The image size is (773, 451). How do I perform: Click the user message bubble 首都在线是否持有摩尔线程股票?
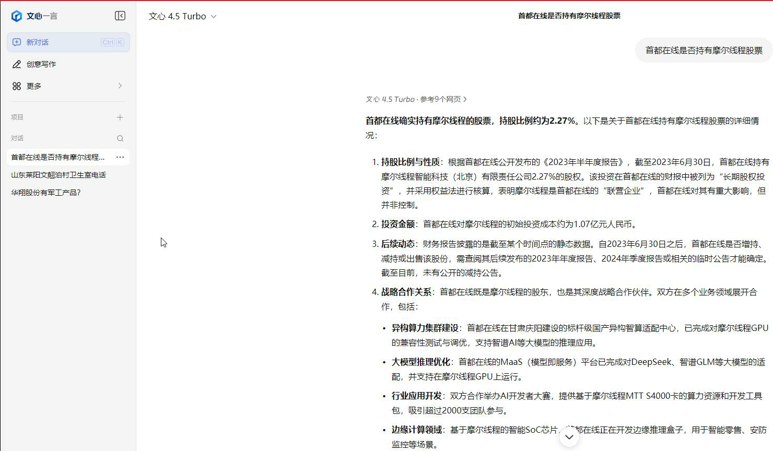click(x=704, y=51)
